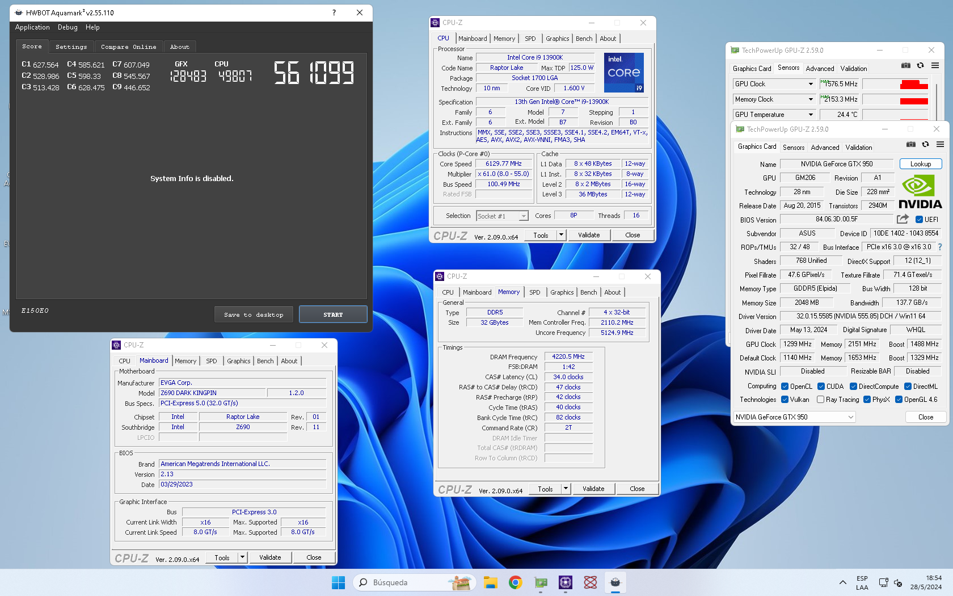Click the Aquamark START button
Image resolution: width=953 pixels, height=596 pixels.
pyautogui.click(x=333, y=314)
